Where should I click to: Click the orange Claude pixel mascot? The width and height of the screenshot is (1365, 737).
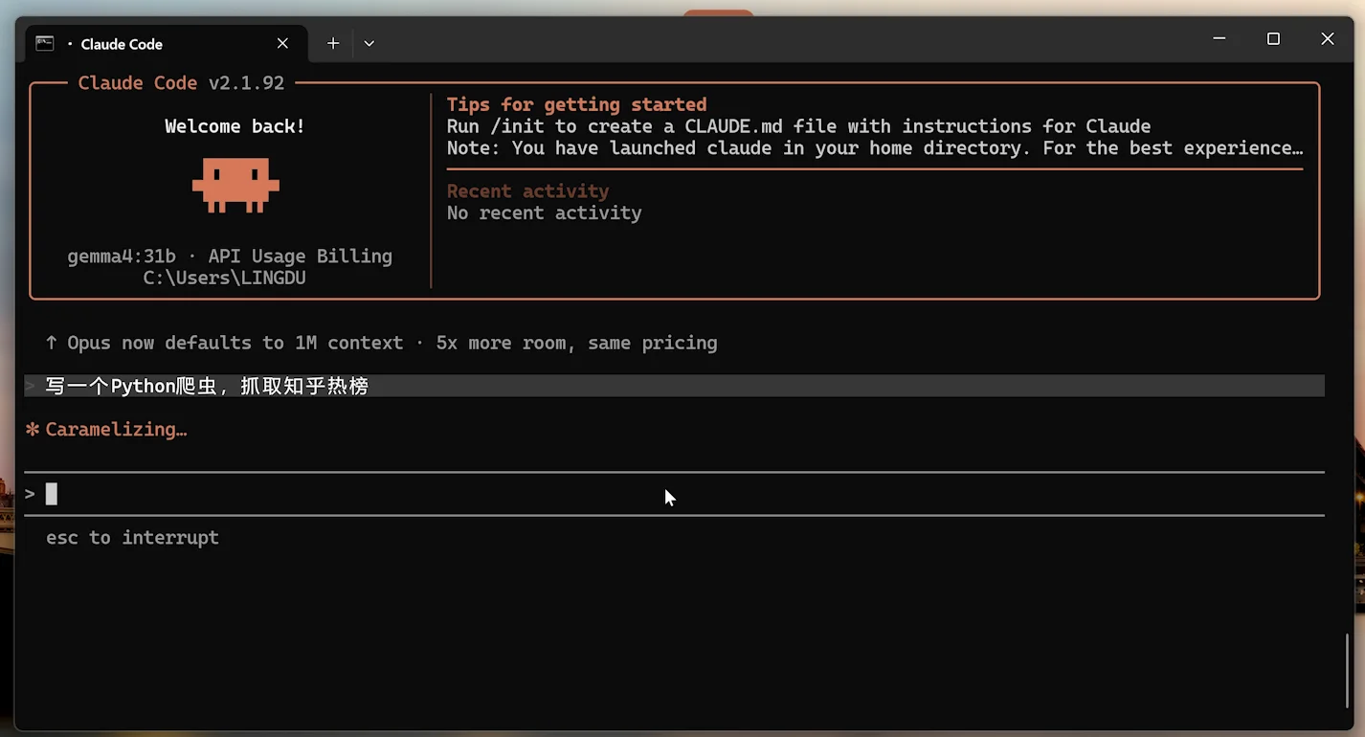235,185
